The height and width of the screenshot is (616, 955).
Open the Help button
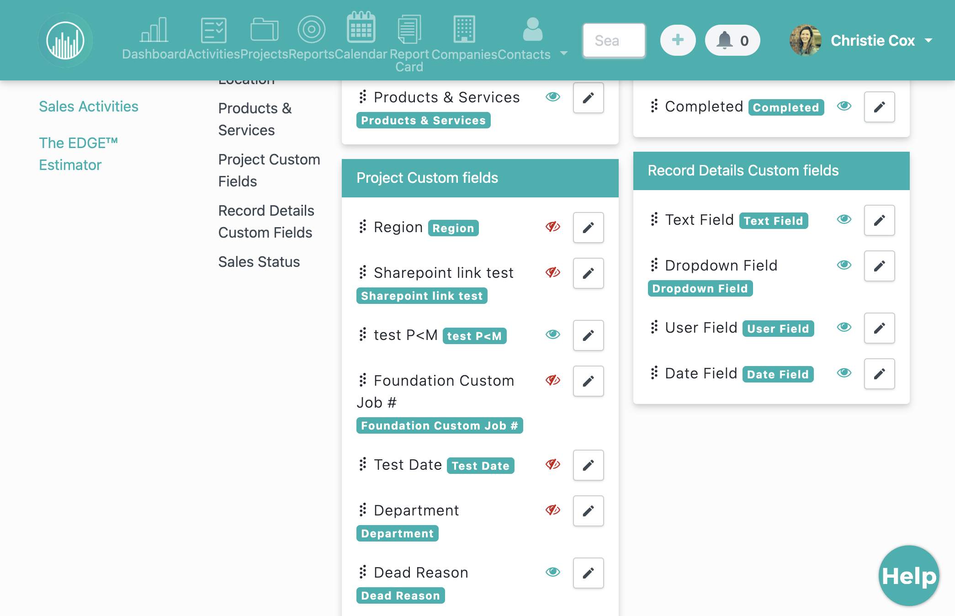908,576
